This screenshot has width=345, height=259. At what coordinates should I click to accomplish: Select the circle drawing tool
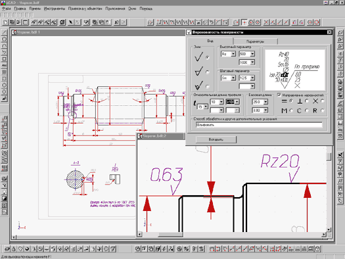click(4, 39)
